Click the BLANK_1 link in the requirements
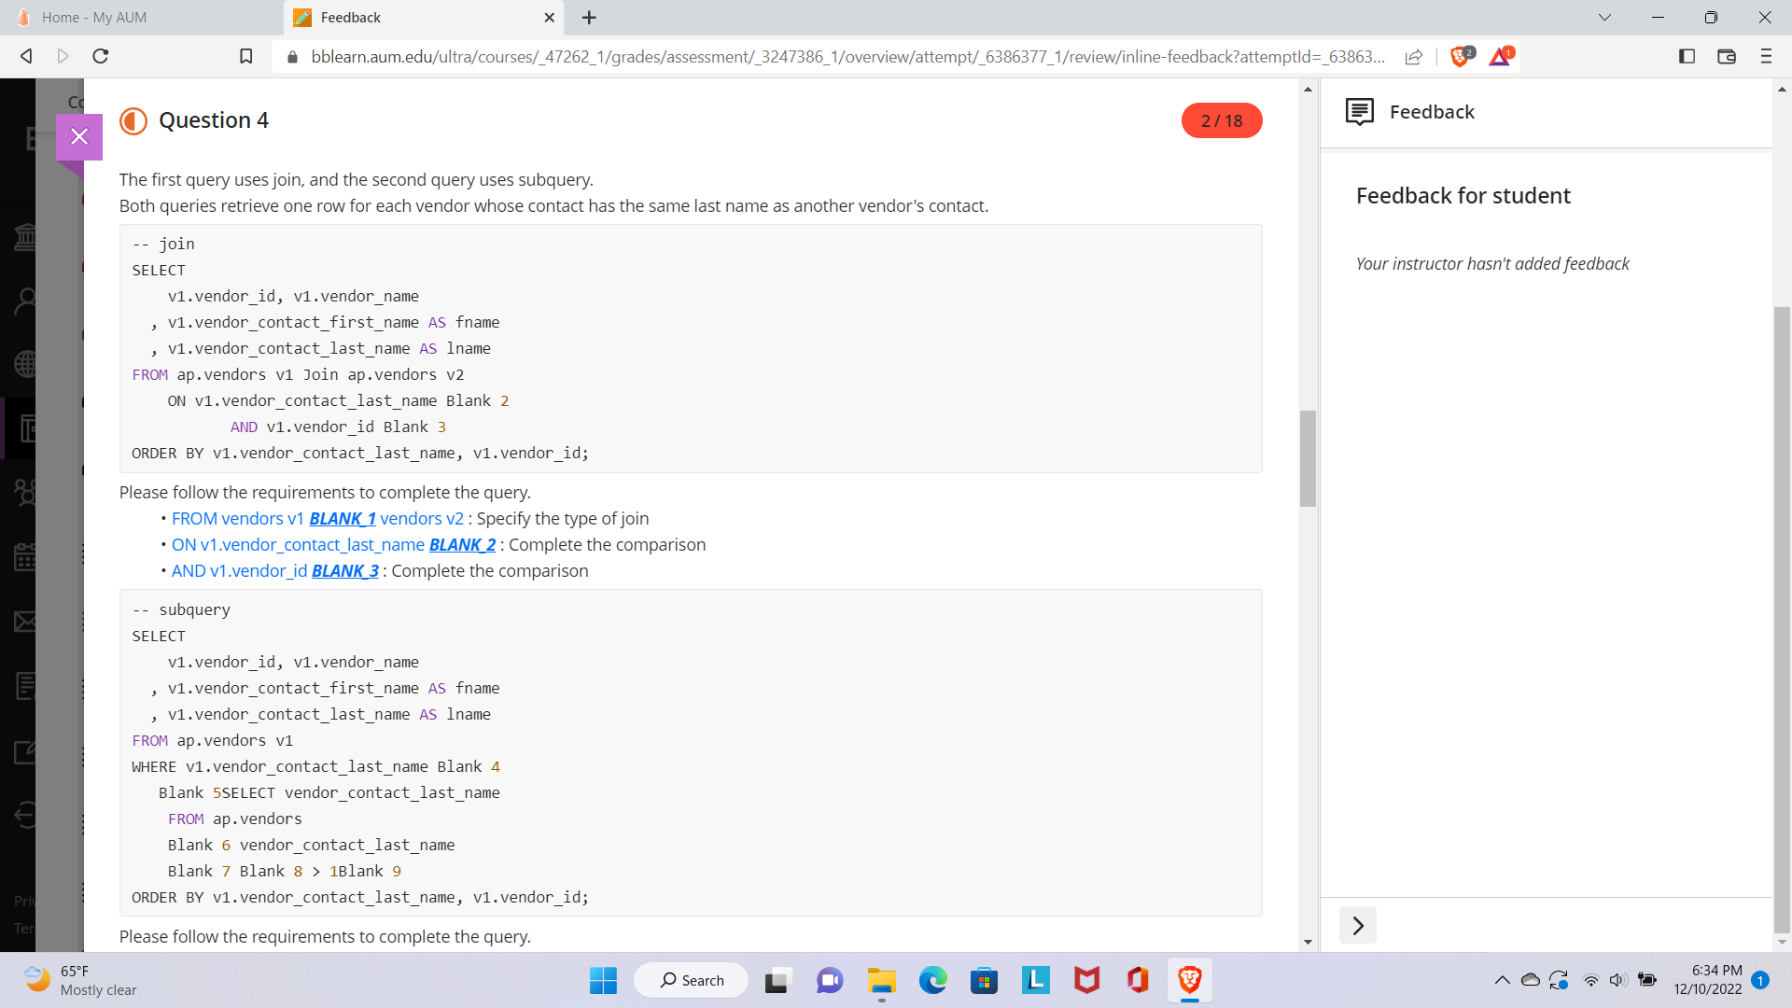 click(342, 518)
